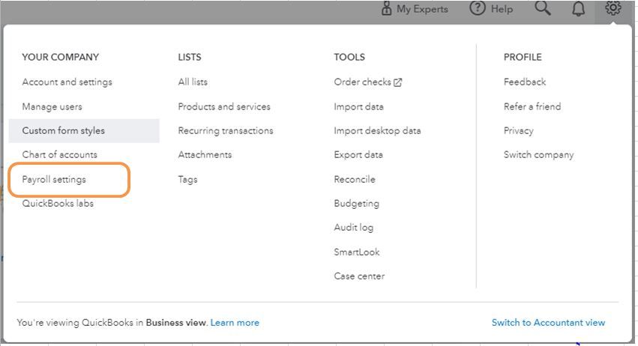Click the PROFILE heading
Screen dimensions: 638x346
(523, 58)
